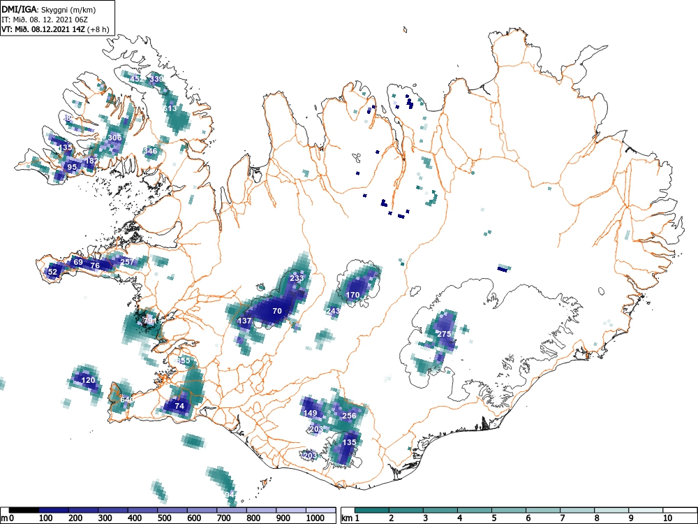Select the "76" visibility value
This screenshot has height=524, width=698.
(95, 265)
